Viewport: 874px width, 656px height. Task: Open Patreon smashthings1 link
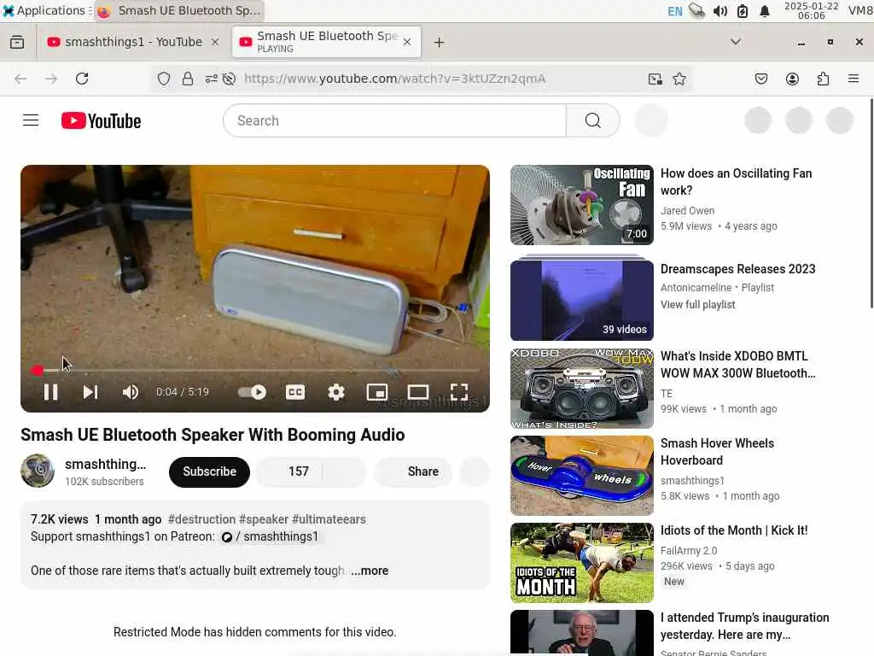[x=271, y=536]
